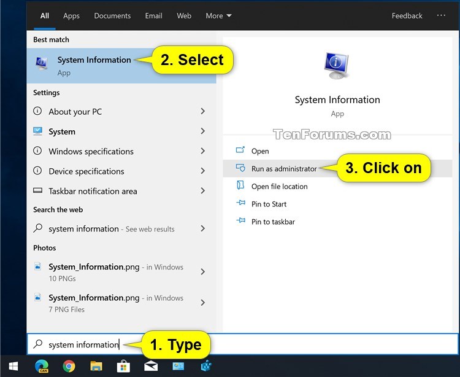Click the System Information icon in Best match
Viewport: 460px width, 377px height.
pos(42,63)
